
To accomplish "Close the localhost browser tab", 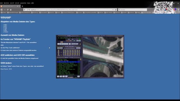I will (x=19, y=6).
